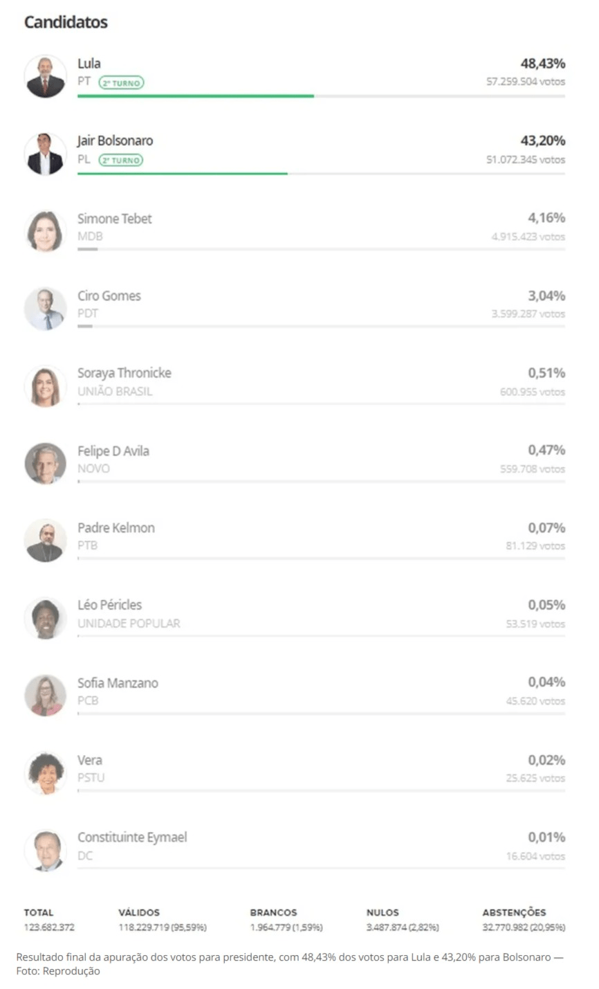Click Soraya Thronicke's avatar
This screenshot has width=599, height=989.
tap(46, 386)
